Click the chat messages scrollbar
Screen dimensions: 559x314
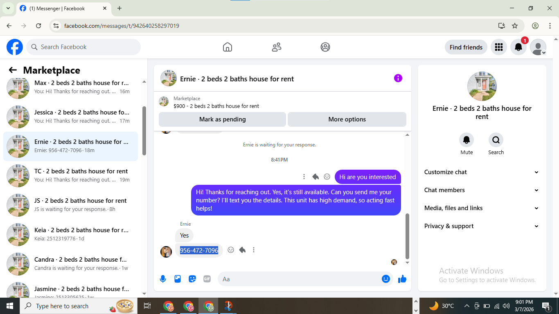click(407, 235)
